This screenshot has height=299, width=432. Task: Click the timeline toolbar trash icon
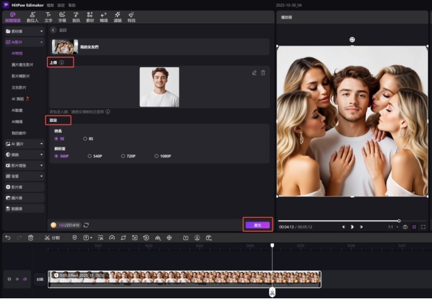[31, 237]
